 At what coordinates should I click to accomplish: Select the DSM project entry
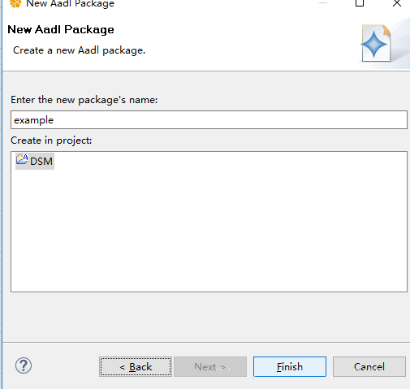coord(35,161)
